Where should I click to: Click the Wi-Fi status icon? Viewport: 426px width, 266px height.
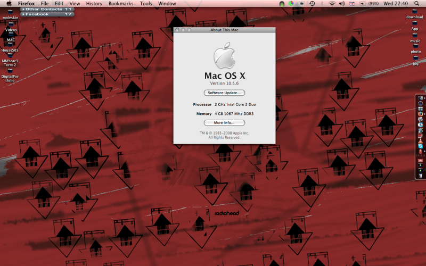click(332, 4)
